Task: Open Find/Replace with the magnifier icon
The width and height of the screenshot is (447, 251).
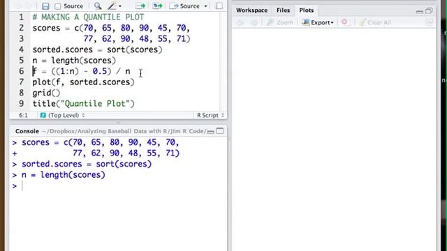Action: [98, 6]
